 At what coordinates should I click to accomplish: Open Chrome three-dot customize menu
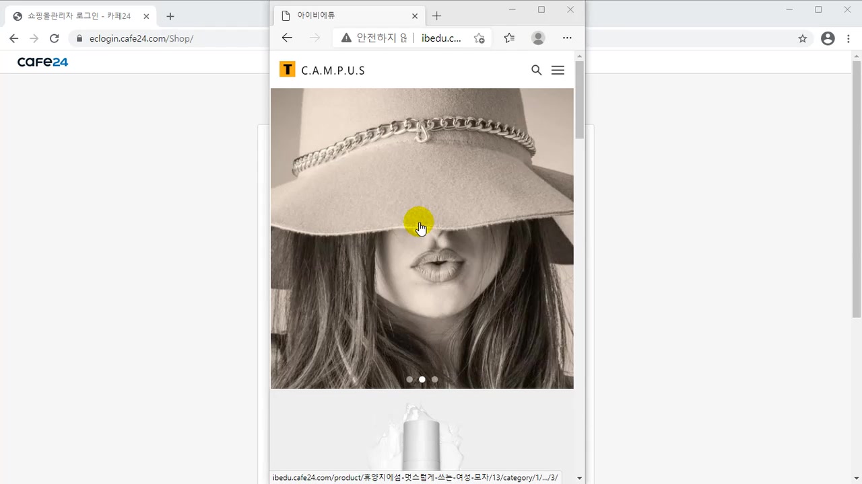(x=849, y=38)
